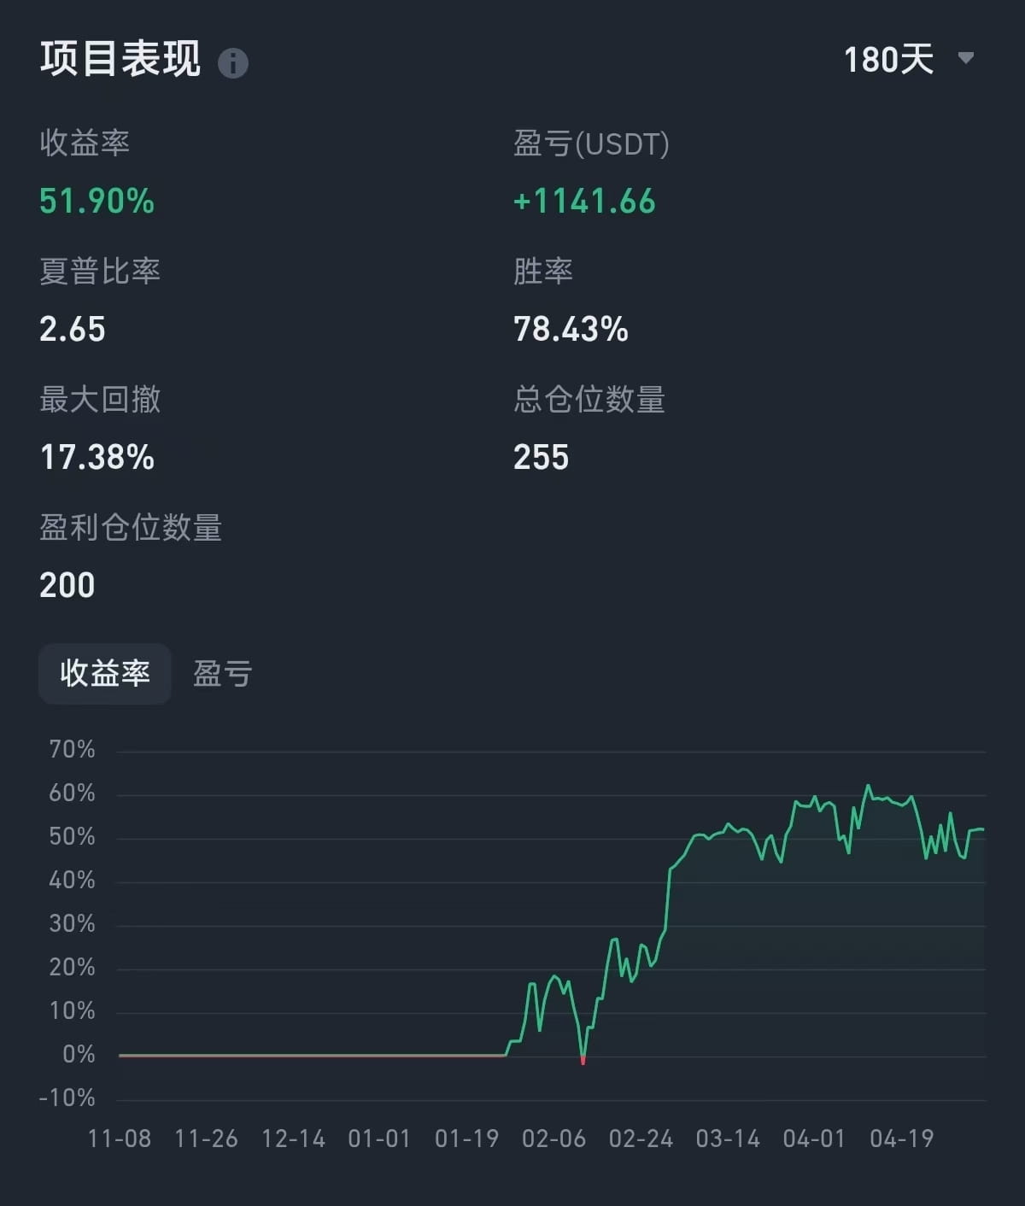Click the 项目表现 section title
This screenshot has width=1025, height=1206.
coord(120,59)
